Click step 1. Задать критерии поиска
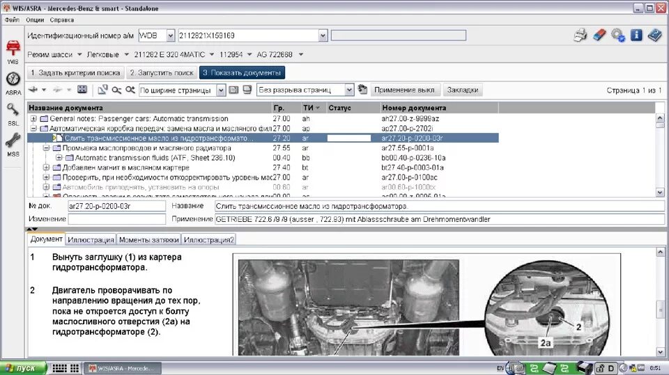Screen dimensions: 669x375 tap(75, 73)
